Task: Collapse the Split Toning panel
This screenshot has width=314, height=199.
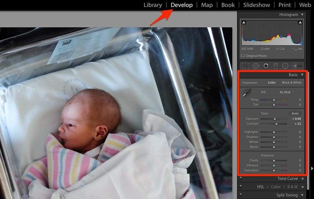Action: [x=302, y=195]
